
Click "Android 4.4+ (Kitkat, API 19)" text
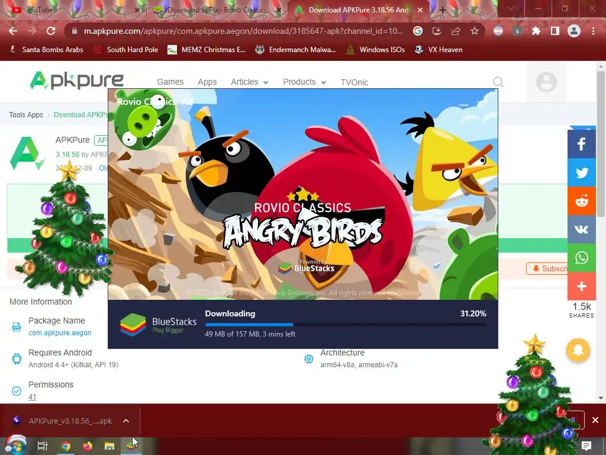click(x=73, y=365)
